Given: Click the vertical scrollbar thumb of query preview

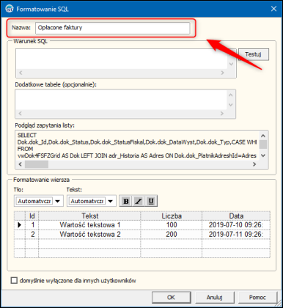Looking at the screenshot, I should (x=263, y=144).
